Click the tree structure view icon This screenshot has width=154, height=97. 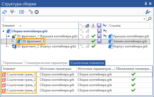click(31, 12)
